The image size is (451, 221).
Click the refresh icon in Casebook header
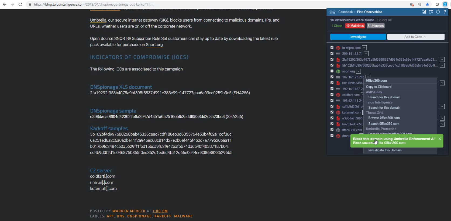pos(438,12)
